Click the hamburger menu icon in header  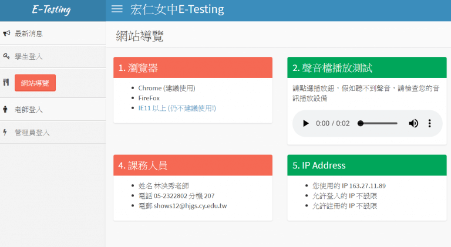click(x=117, y=9)
